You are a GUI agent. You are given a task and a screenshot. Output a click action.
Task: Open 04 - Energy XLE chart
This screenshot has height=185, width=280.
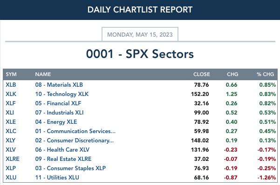point(56,122)
